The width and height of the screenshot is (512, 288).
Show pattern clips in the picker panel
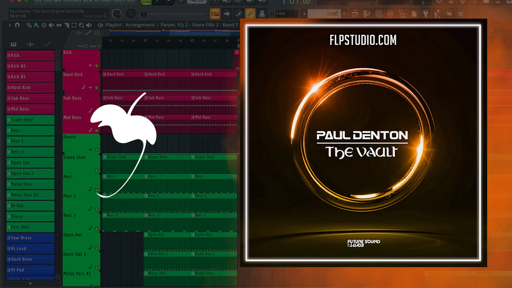click(13, 44)
